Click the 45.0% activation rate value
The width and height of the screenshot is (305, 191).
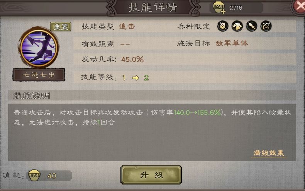click(x=132, y=59)
